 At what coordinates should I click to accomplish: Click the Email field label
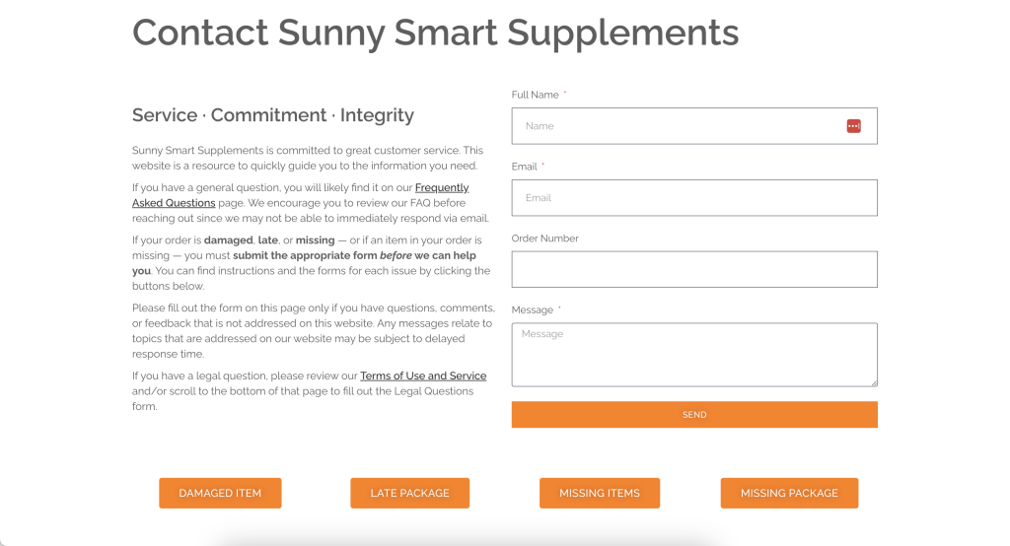pyautogui.click(x=525, y=167)
